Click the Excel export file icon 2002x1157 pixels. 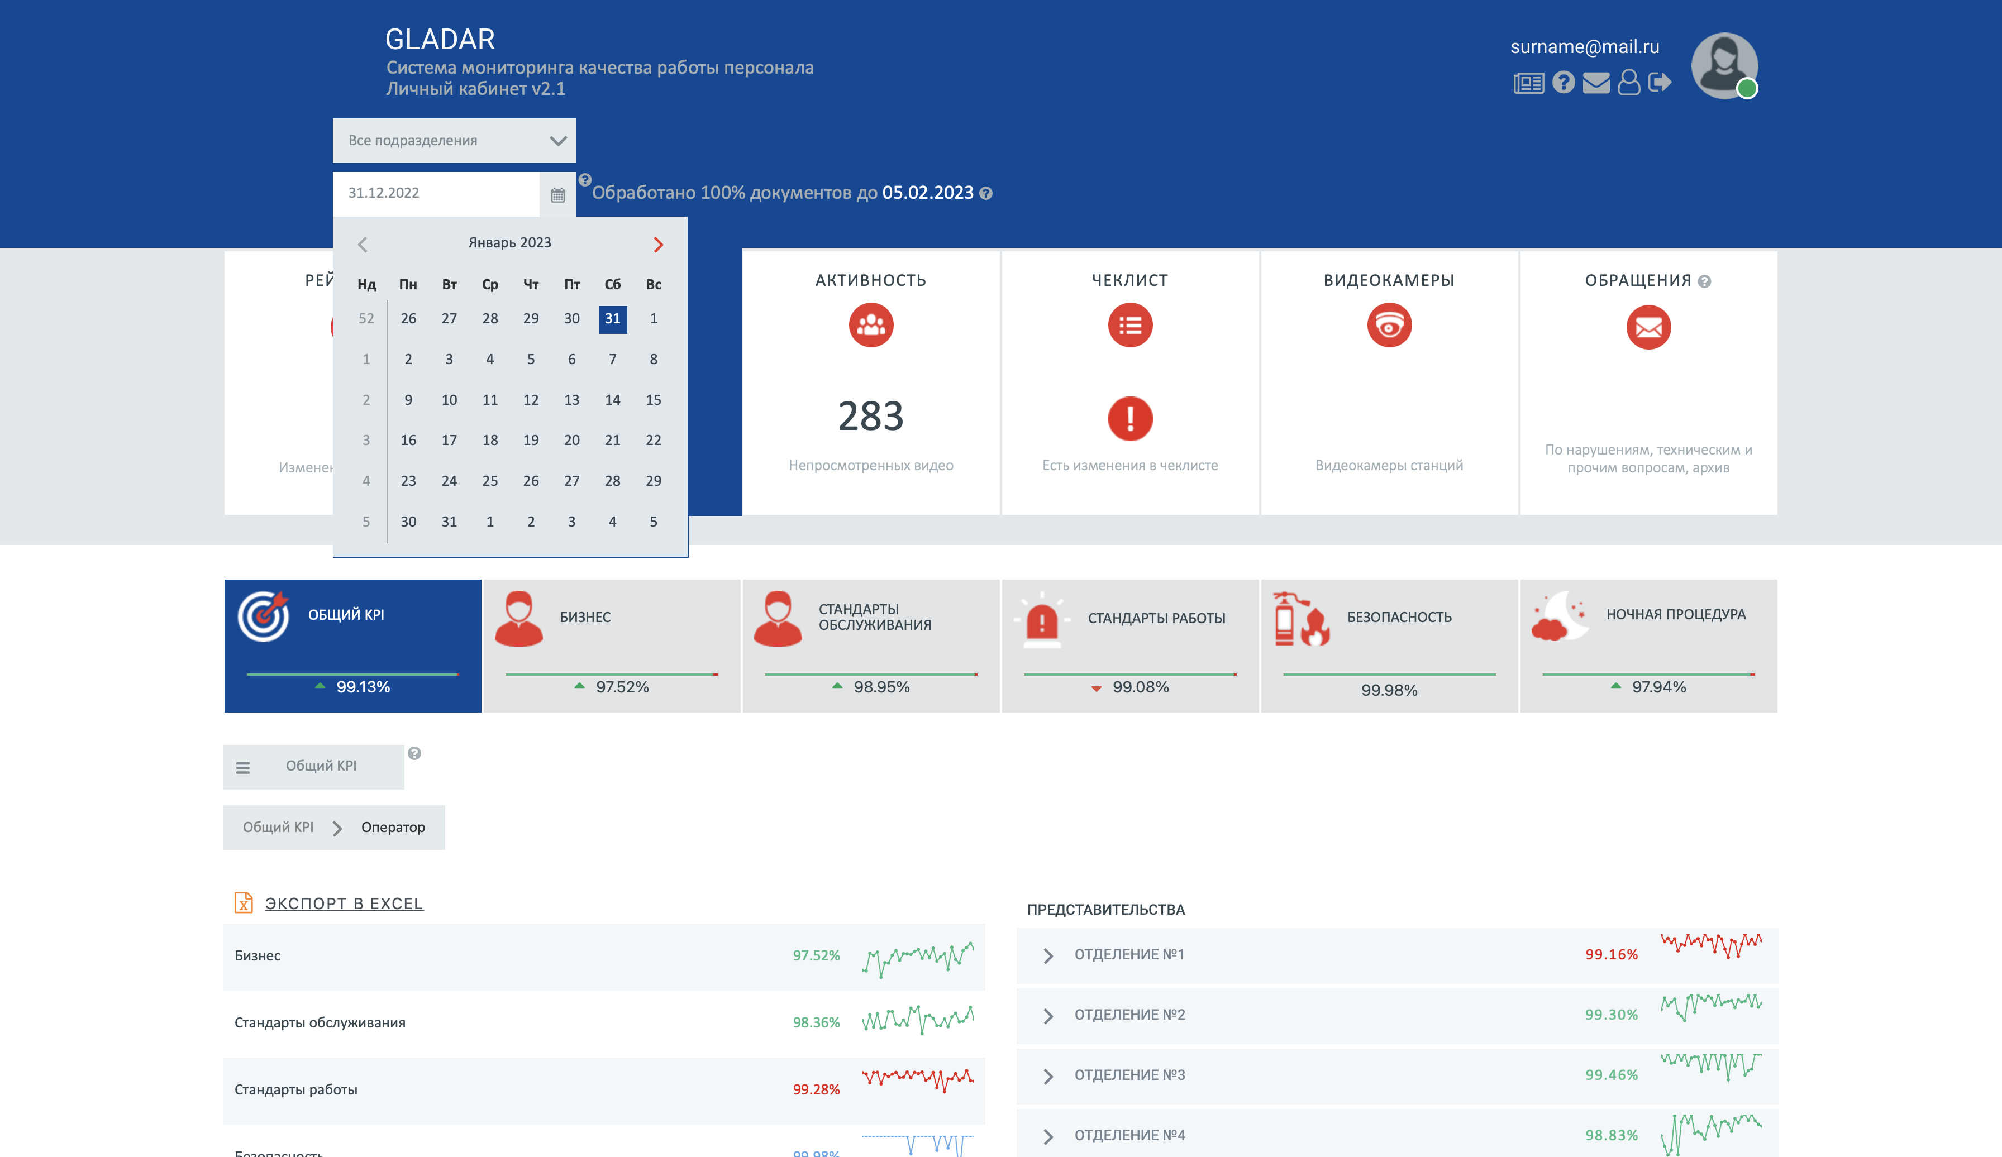pyautogui.click(x=243, y=902)
